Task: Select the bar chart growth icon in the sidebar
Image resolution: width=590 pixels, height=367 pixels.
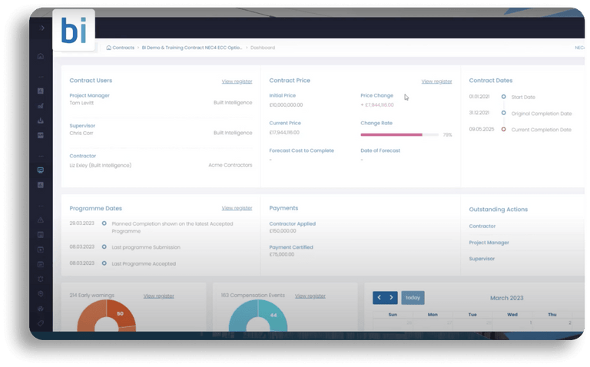Action: [x=41, y=106]
